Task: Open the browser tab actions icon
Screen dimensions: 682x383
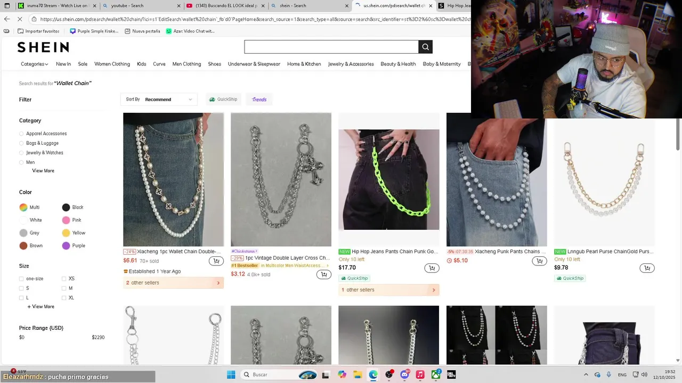Action: (7, 6)
